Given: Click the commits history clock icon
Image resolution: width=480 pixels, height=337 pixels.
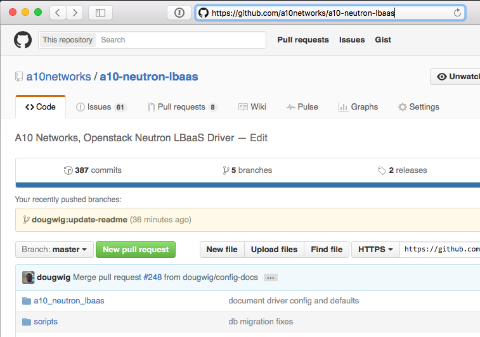Looking at the screenshot, I should point(68,170).
